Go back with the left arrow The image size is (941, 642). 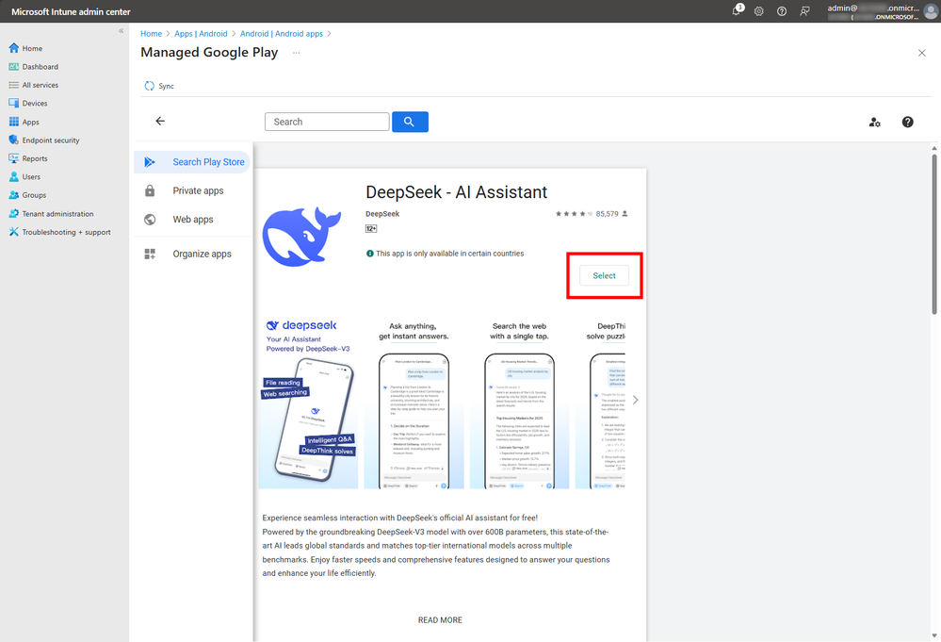[x=160, y=122]
